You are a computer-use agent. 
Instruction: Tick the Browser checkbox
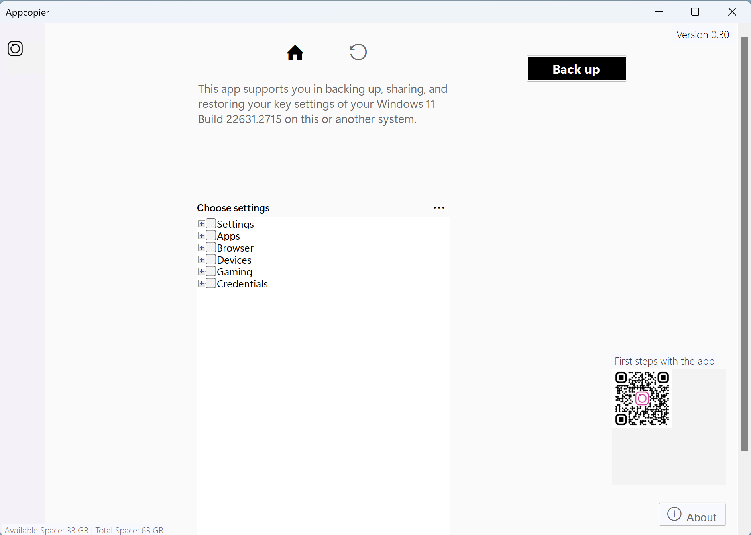[x=211, y=247]
